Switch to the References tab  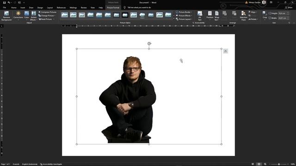pyautogui.click(x=61, y=7)
